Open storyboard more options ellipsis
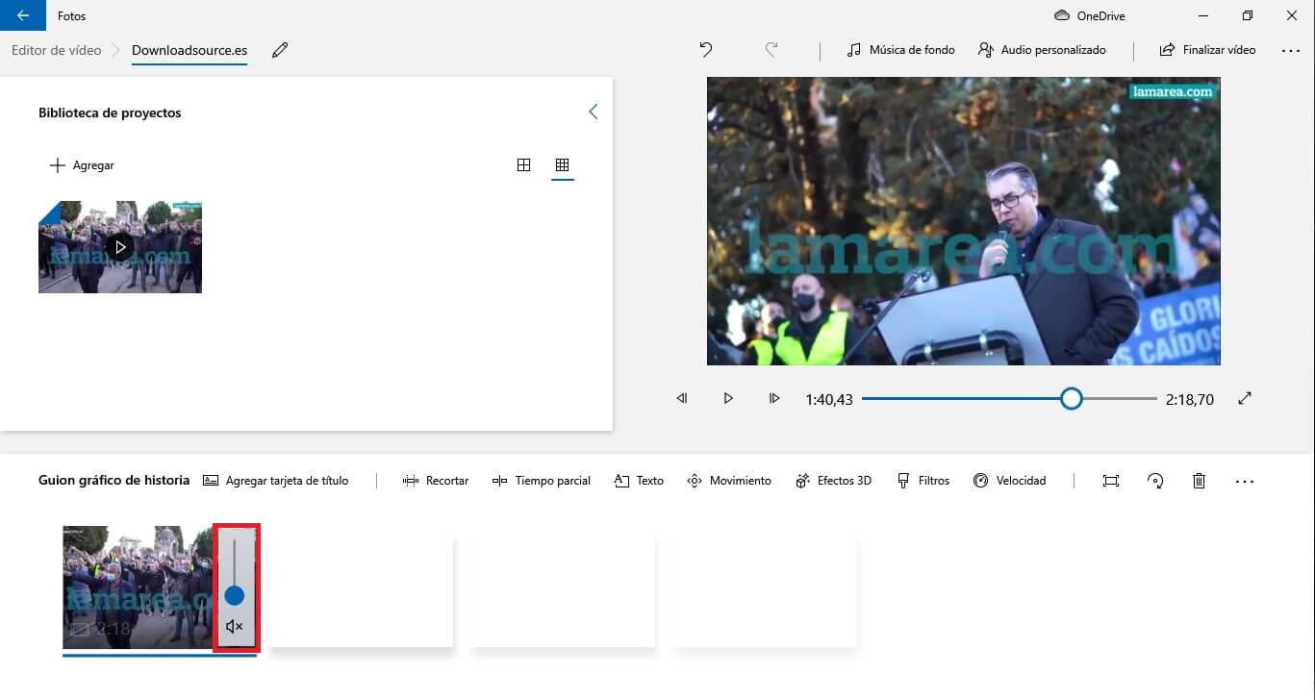The height and width of the screenshot is (700, 1315). pyautogui.click(x=1245, y=481)
